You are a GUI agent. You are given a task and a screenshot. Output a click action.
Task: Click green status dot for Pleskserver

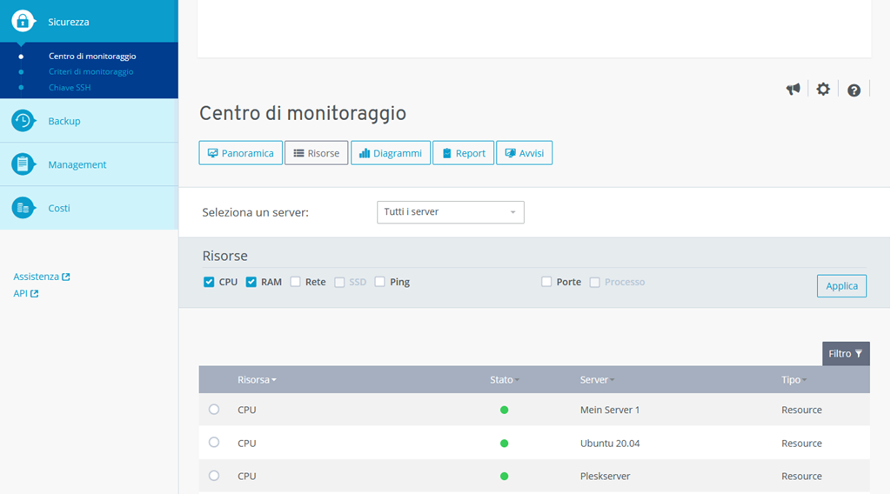point(504,477)
